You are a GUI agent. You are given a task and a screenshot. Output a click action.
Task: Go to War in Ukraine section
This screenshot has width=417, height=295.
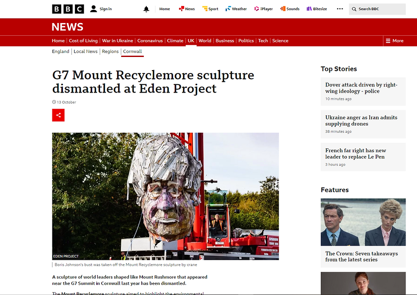[117, 41]
